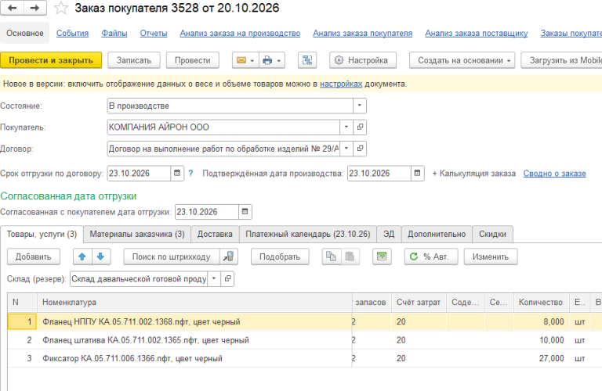The image size is (602, 391).
Task: Click the Подобрать button
Action: point(280,256)
